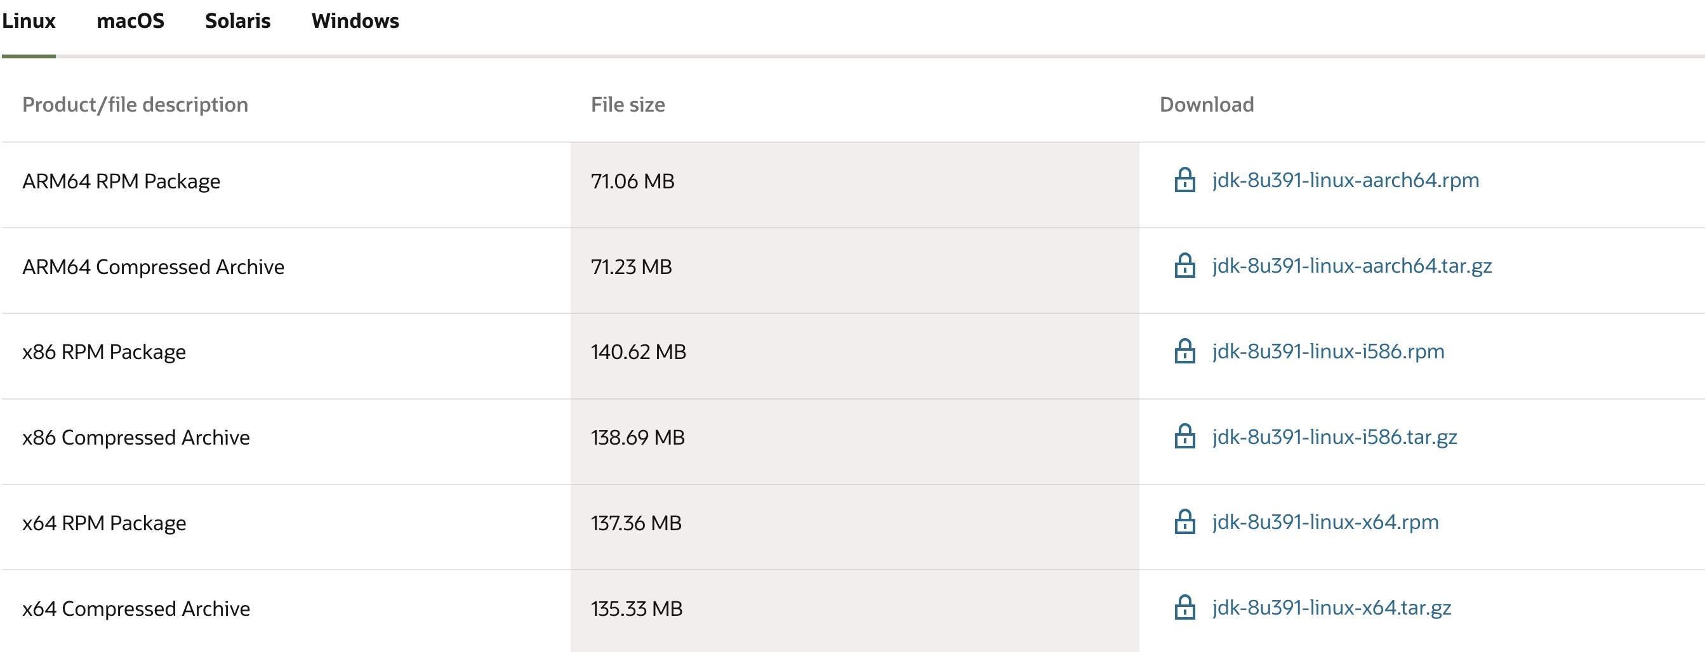Click the 'x86 Compressed Archive' description

point(136,438)
